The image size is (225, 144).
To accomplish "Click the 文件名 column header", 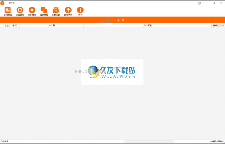I will [x=51, y=26].
